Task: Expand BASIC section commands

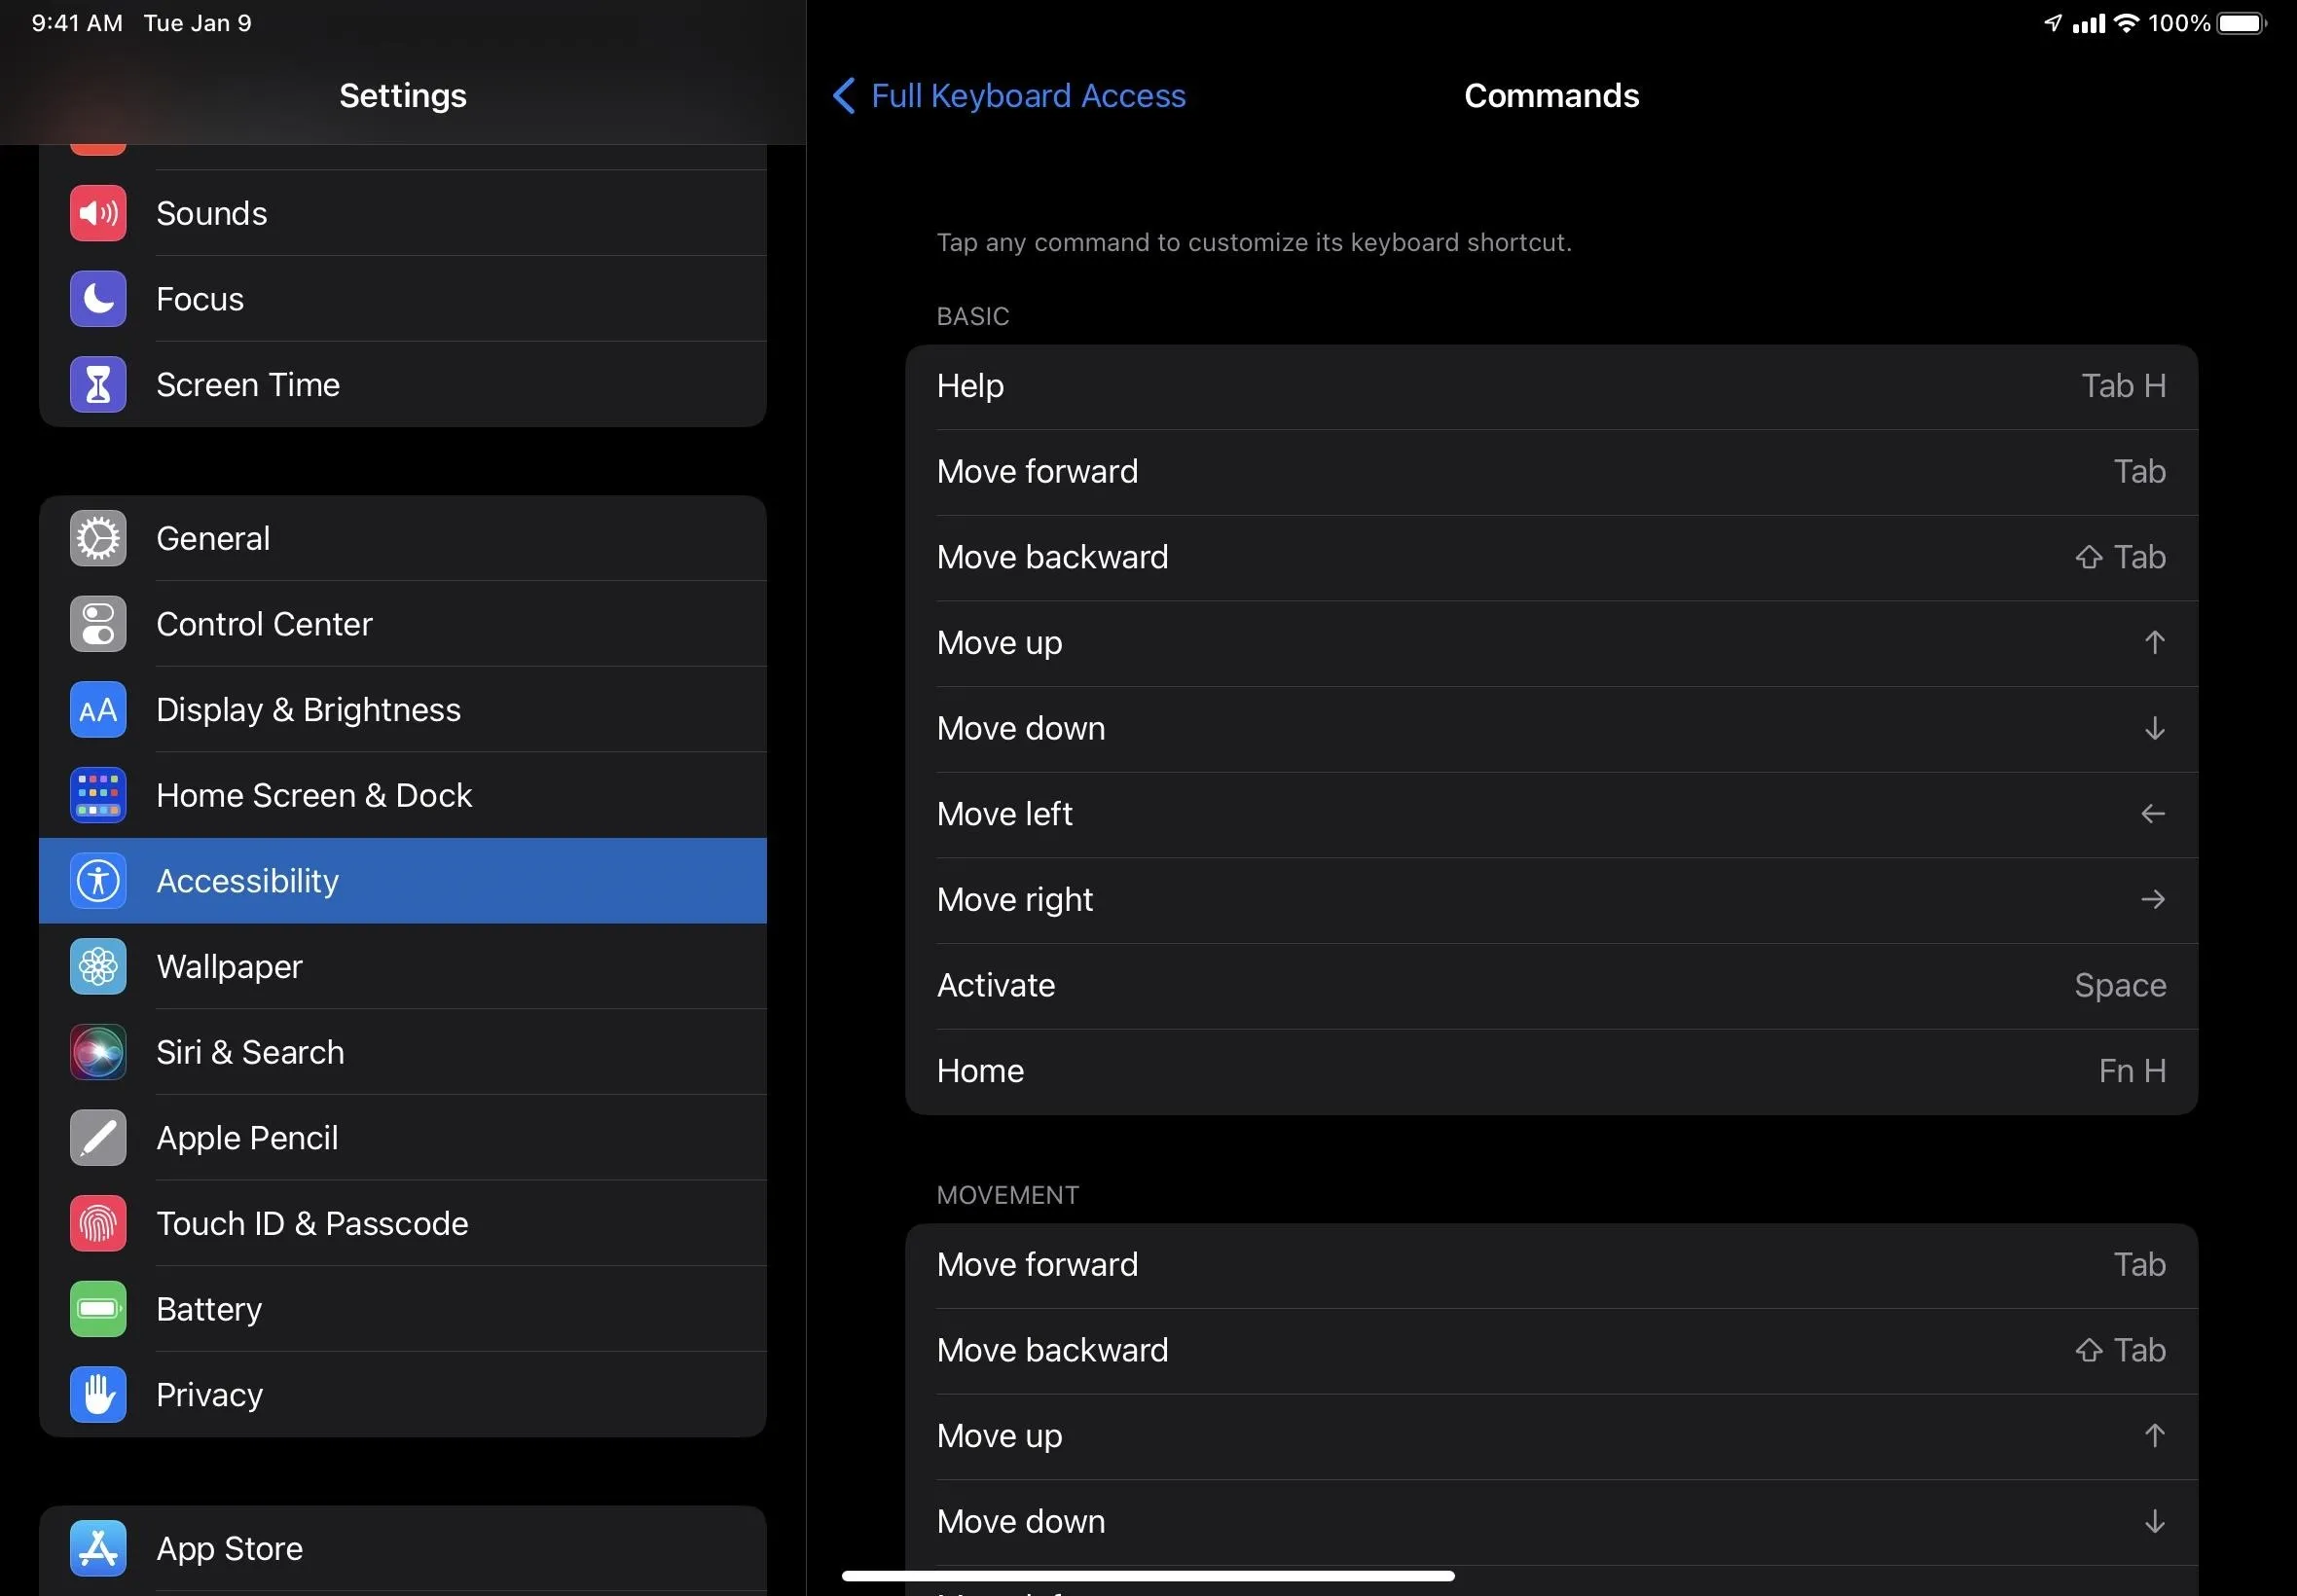Action: 972,315
